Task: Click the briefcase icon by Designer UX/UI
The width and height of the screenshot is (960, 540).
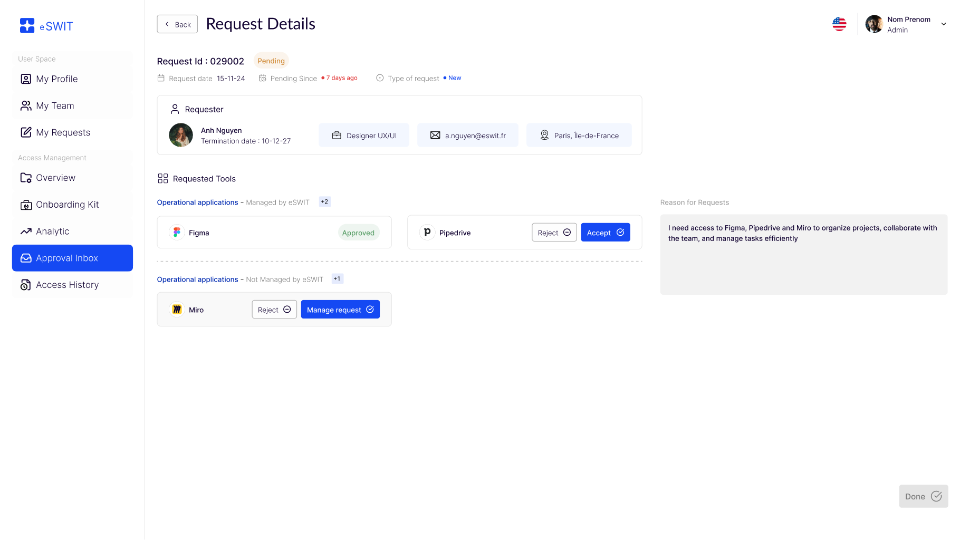Action: (337, 136)
